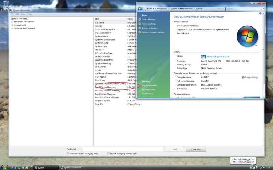This screenshot has width=273, height=170.
Task: Click the refresh icon beside address bar
Action: pyautogui.click(x=223, y=9)
